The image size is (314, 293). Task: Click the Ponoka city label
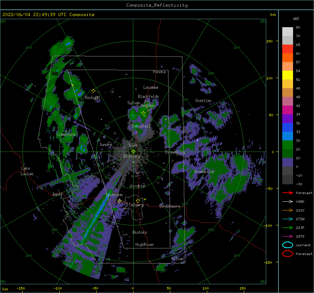(159, 72)
